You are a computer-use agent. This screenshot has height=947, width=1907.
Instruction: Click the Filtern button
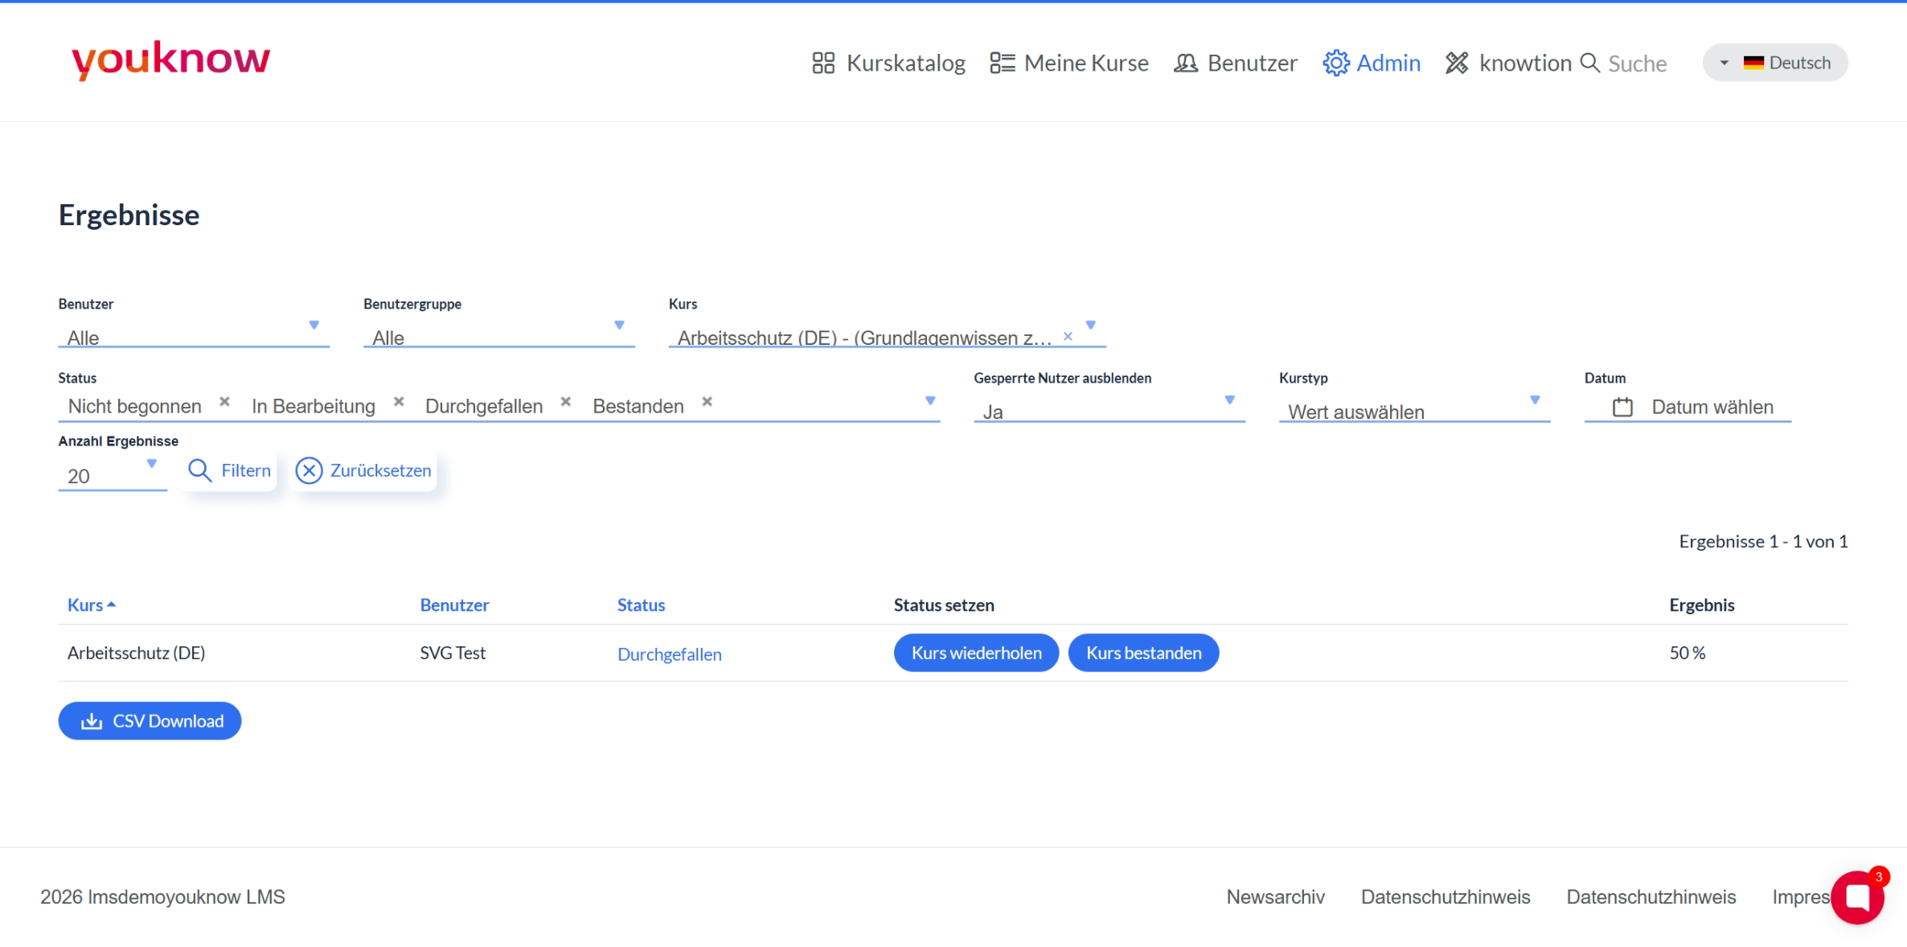(230, 470)
